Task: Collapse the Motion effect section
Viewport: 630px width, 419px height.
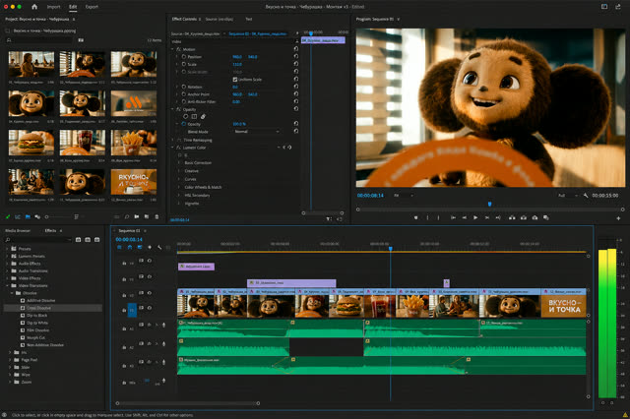Action: (x=173, y=49)
